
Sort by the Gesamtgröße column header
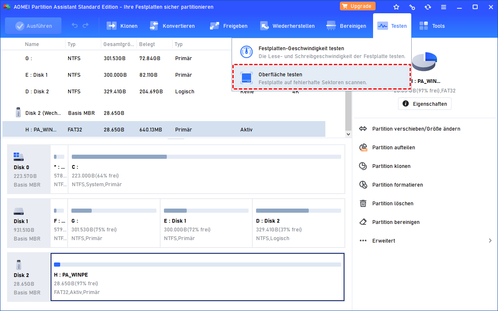[118, 44]
